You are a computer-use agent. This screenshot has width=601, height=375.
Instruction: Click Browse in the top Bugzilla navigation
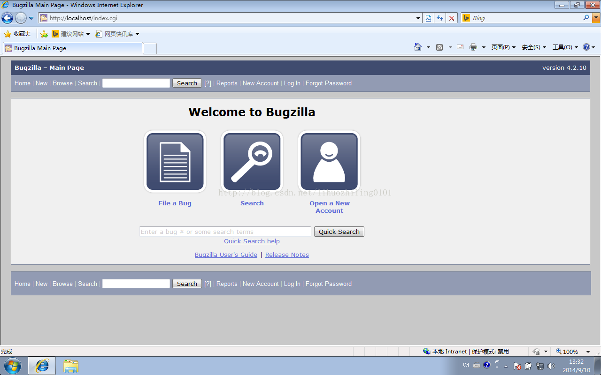pyautogui.click(x=62, y=83)
